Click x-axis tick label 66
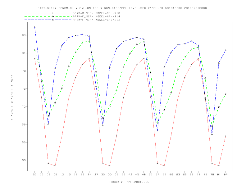246x190 pixels. [185, 174]
